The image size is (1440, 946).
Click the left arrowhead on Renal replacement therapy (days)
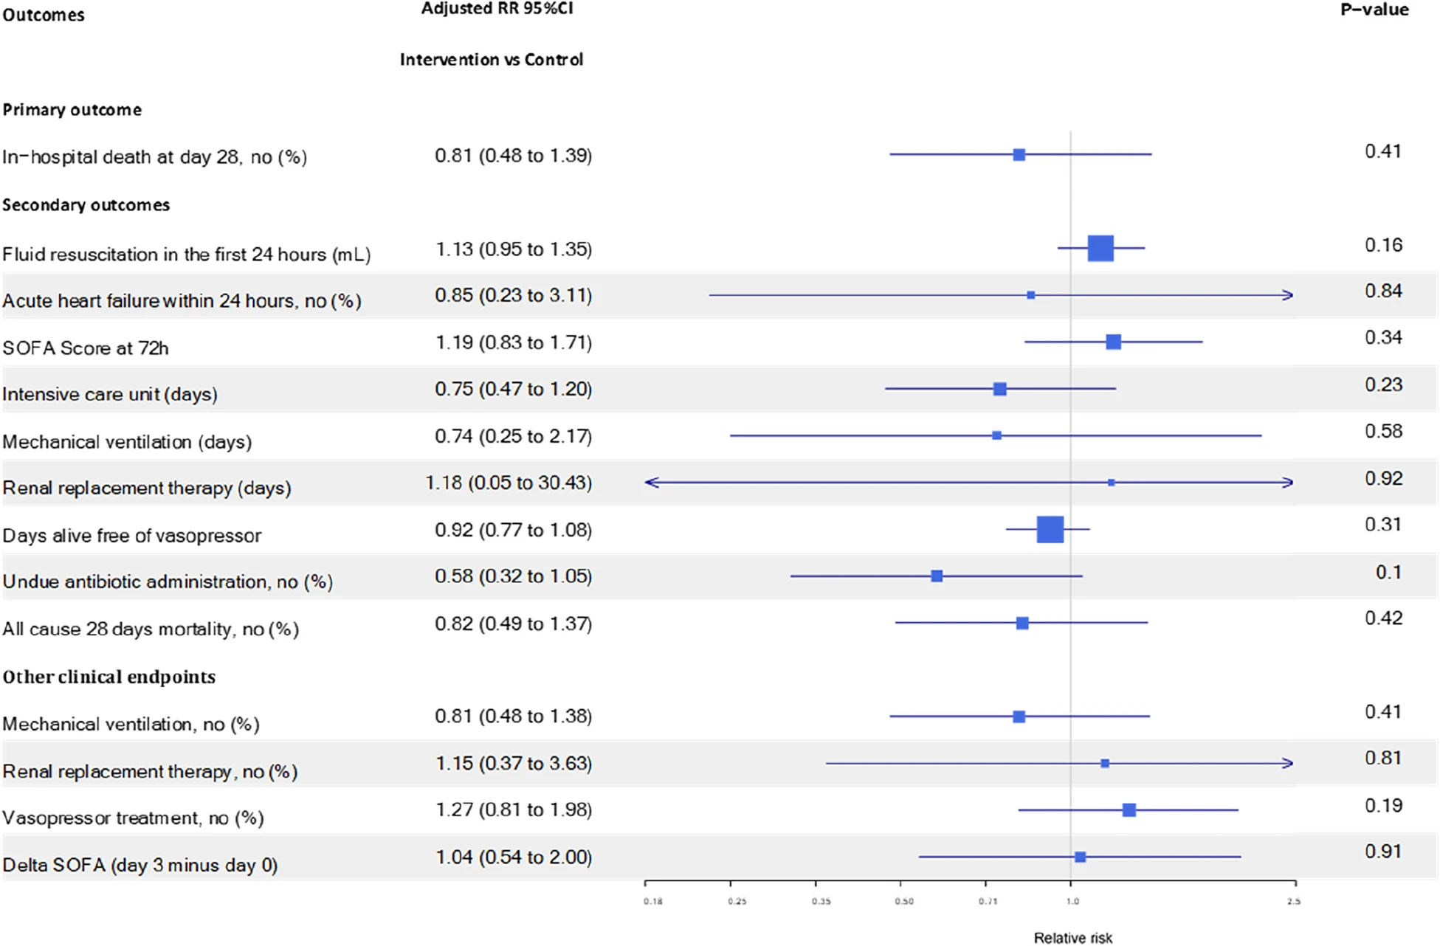(650, 483)
